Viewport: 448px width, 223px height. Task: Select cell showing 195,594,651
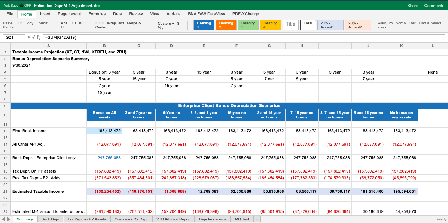402,191
